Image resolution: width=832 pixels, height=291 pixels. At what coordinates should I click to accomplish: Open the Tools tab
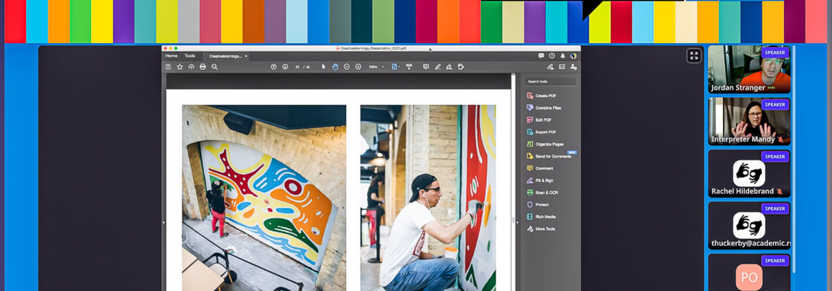click(x=190, y=56)
